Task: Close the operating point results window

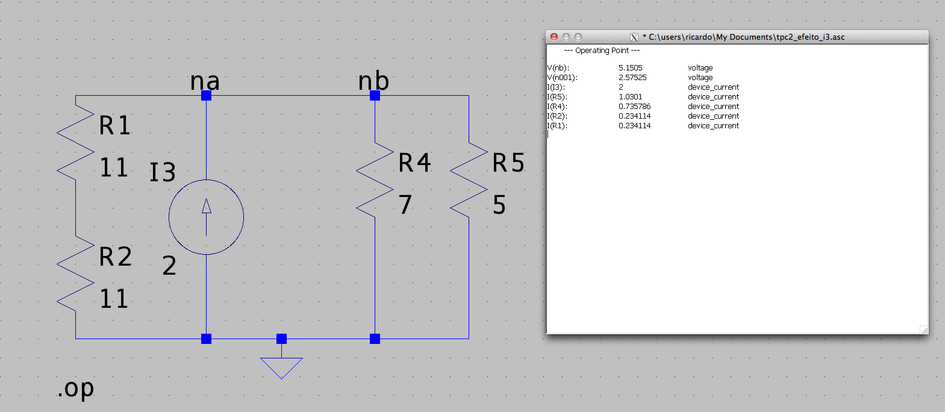Action: click(x=554, y=37)
